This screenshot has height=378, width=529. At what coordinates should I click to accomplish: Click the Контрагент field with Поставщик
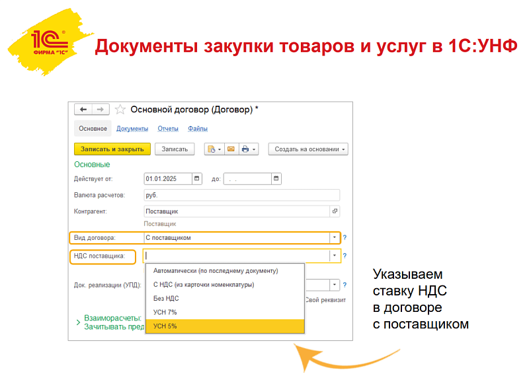[x=237, y=211]
